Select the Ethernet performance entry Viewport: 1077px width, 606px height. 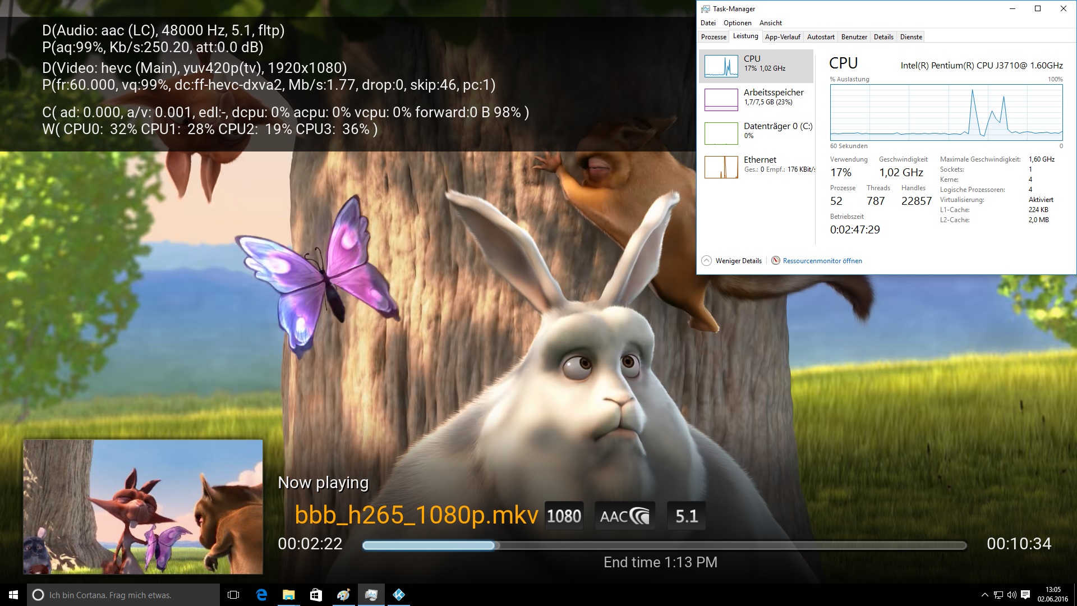[756, 167]
